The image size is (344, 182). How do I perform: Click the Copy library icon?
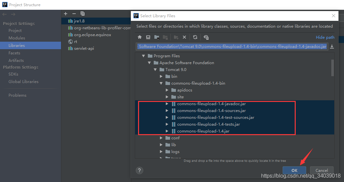click(x=83, y=14)
